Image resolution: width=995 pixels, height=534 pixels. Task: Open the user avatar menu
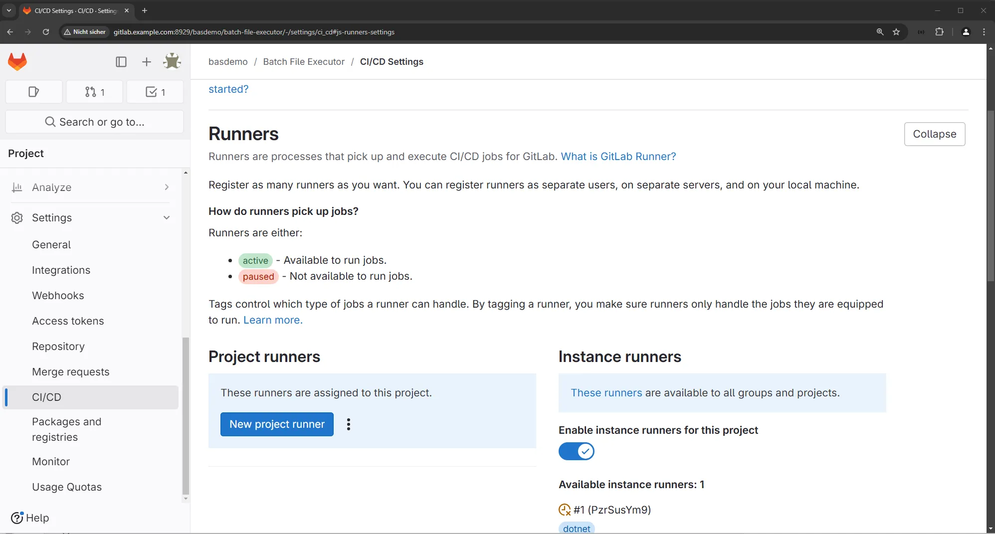(172, 62)
